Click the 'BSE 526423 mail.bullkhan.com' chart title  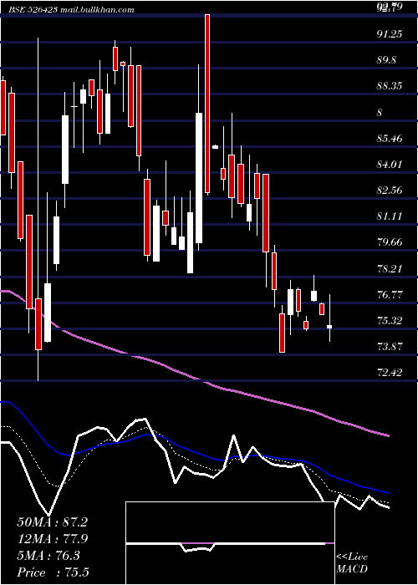coord(72,9)
